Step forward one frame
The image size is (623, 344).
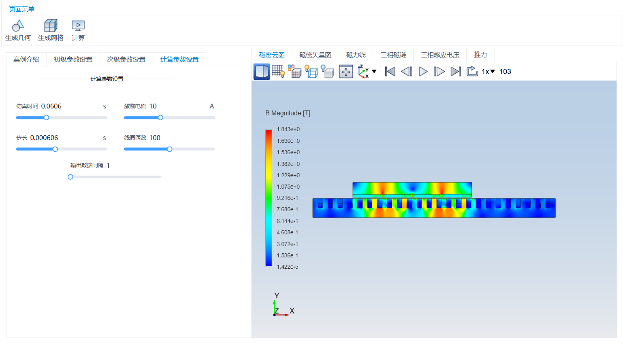click(439, 72)
